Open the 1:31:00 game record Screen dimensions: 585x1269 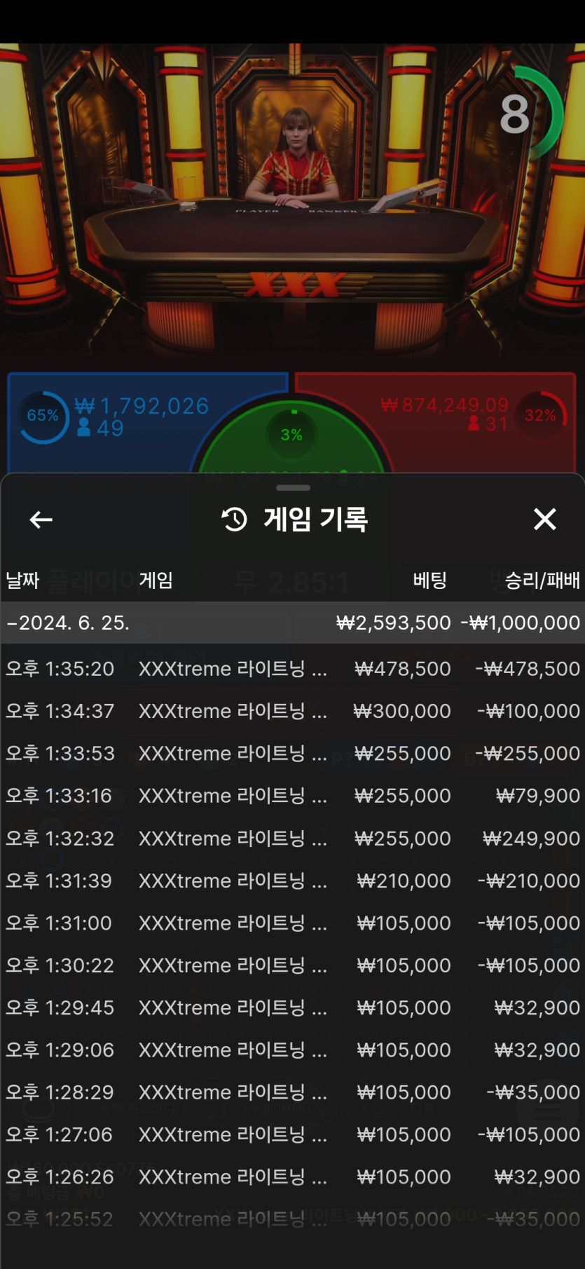coord(292,923)
